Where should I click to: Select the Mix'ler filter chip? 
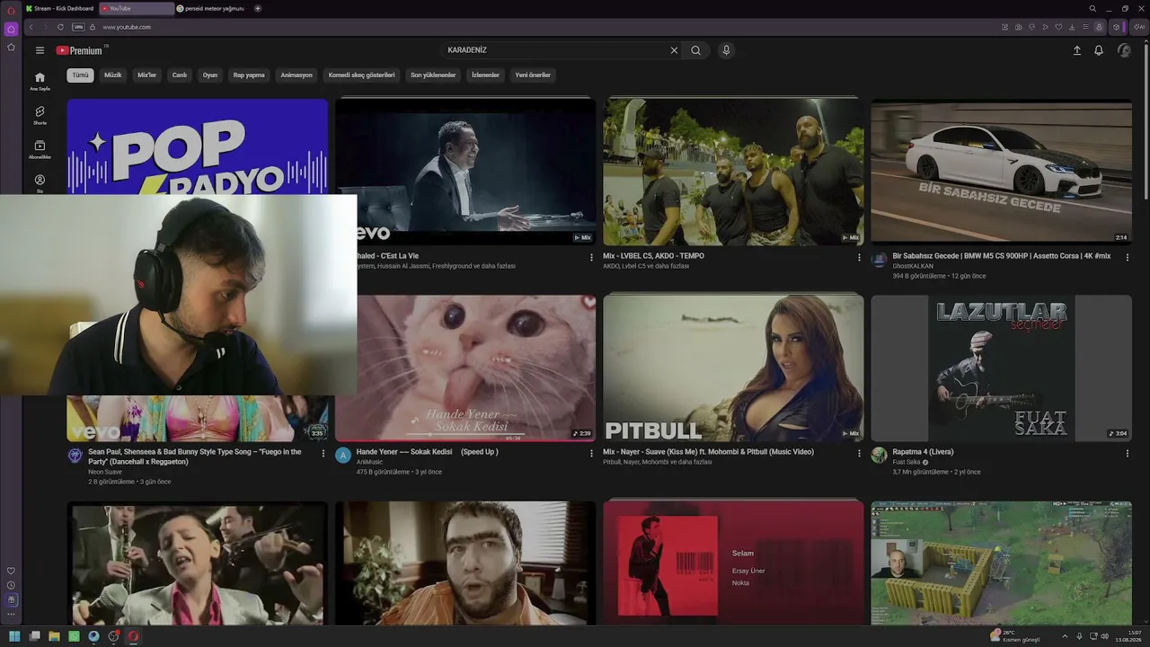pyautogui.click(x=146, y=75)
